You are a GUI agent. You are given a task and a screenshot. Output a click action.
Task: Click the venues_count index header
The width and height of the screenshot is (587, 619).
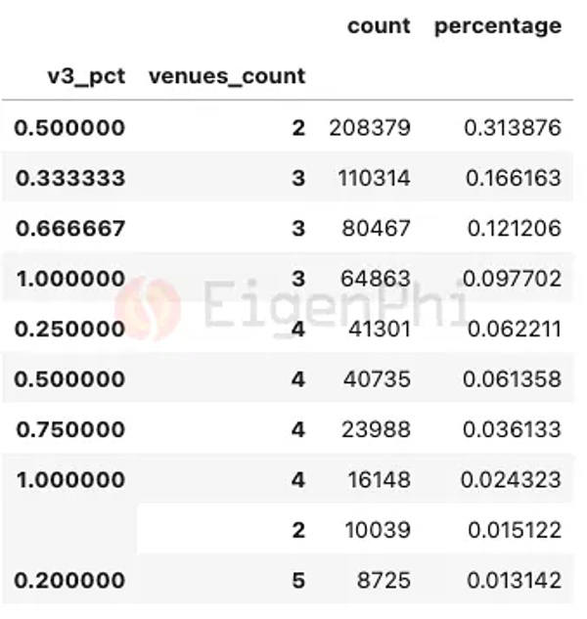pos(226,76)
